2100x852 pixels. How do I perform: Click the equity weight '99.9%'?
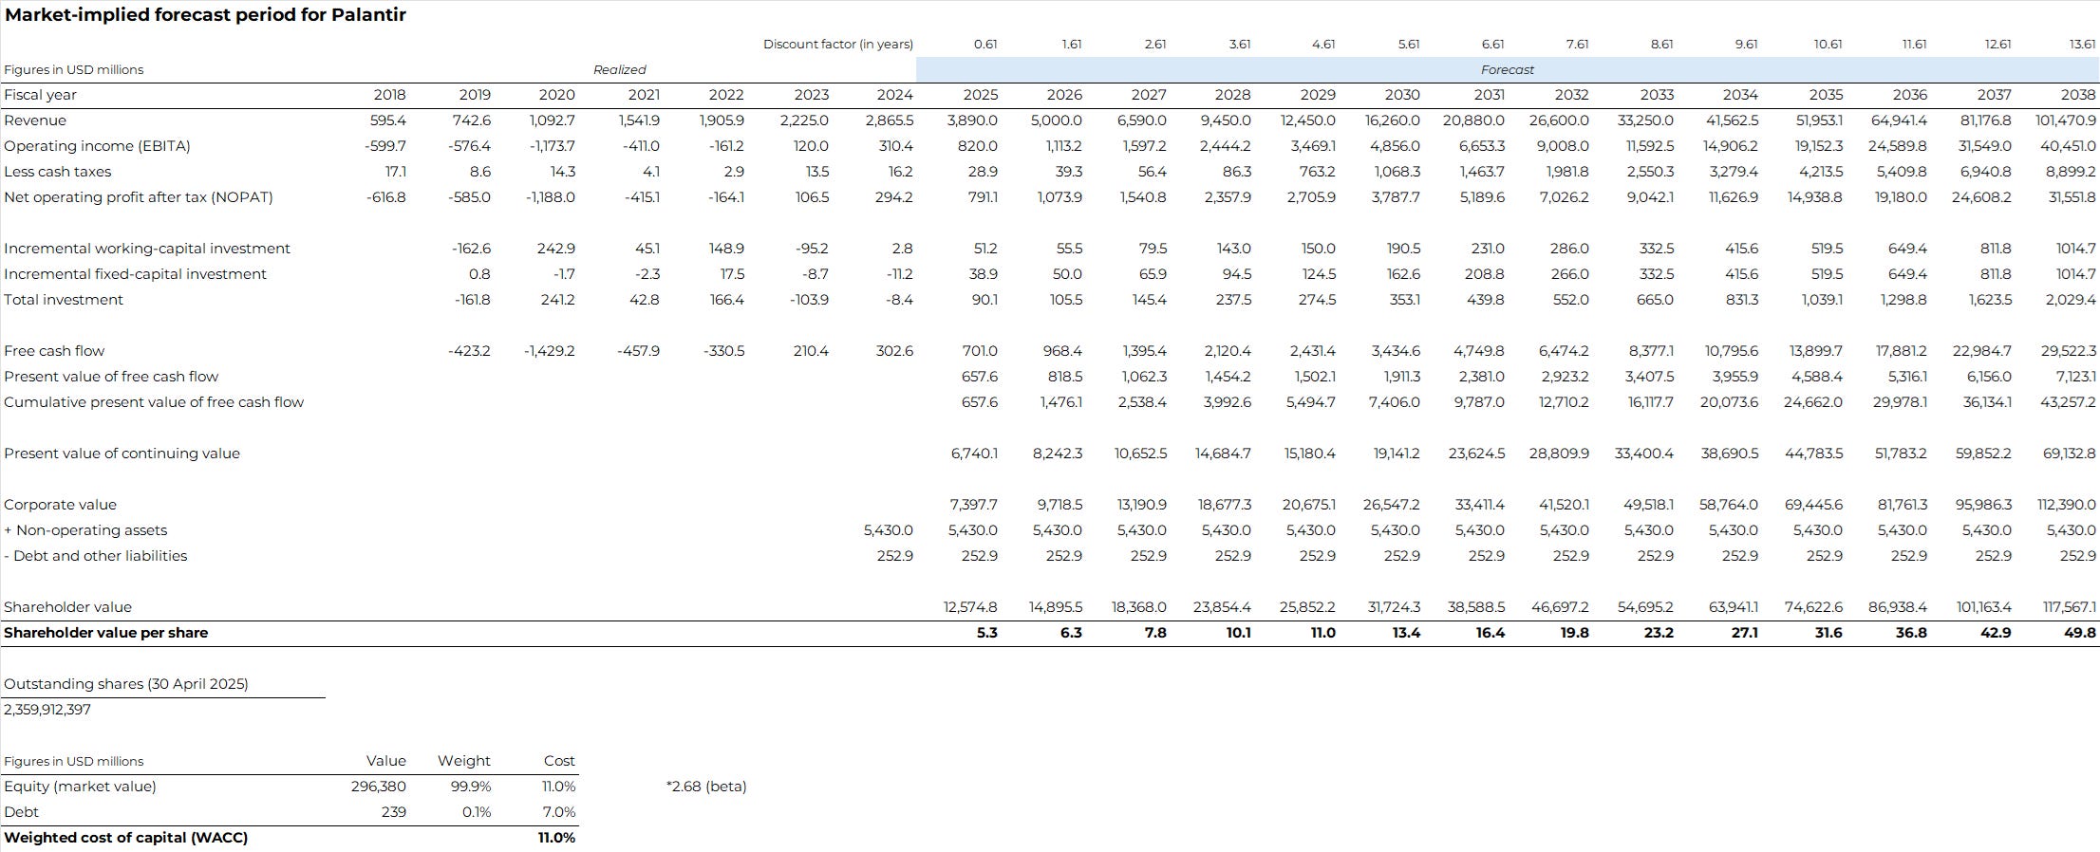(x=471, y=787)
